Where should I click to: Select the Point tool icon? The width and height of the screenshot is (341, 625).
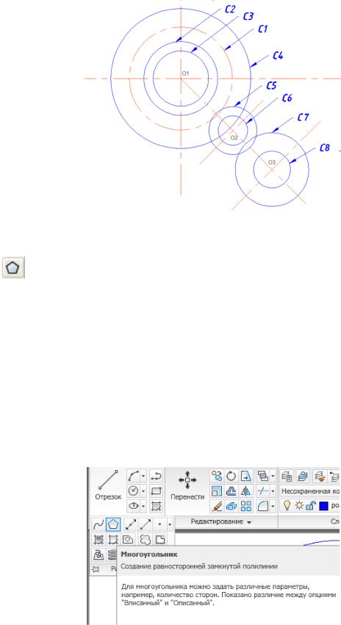pyautogui.click(x=160, y=524)
